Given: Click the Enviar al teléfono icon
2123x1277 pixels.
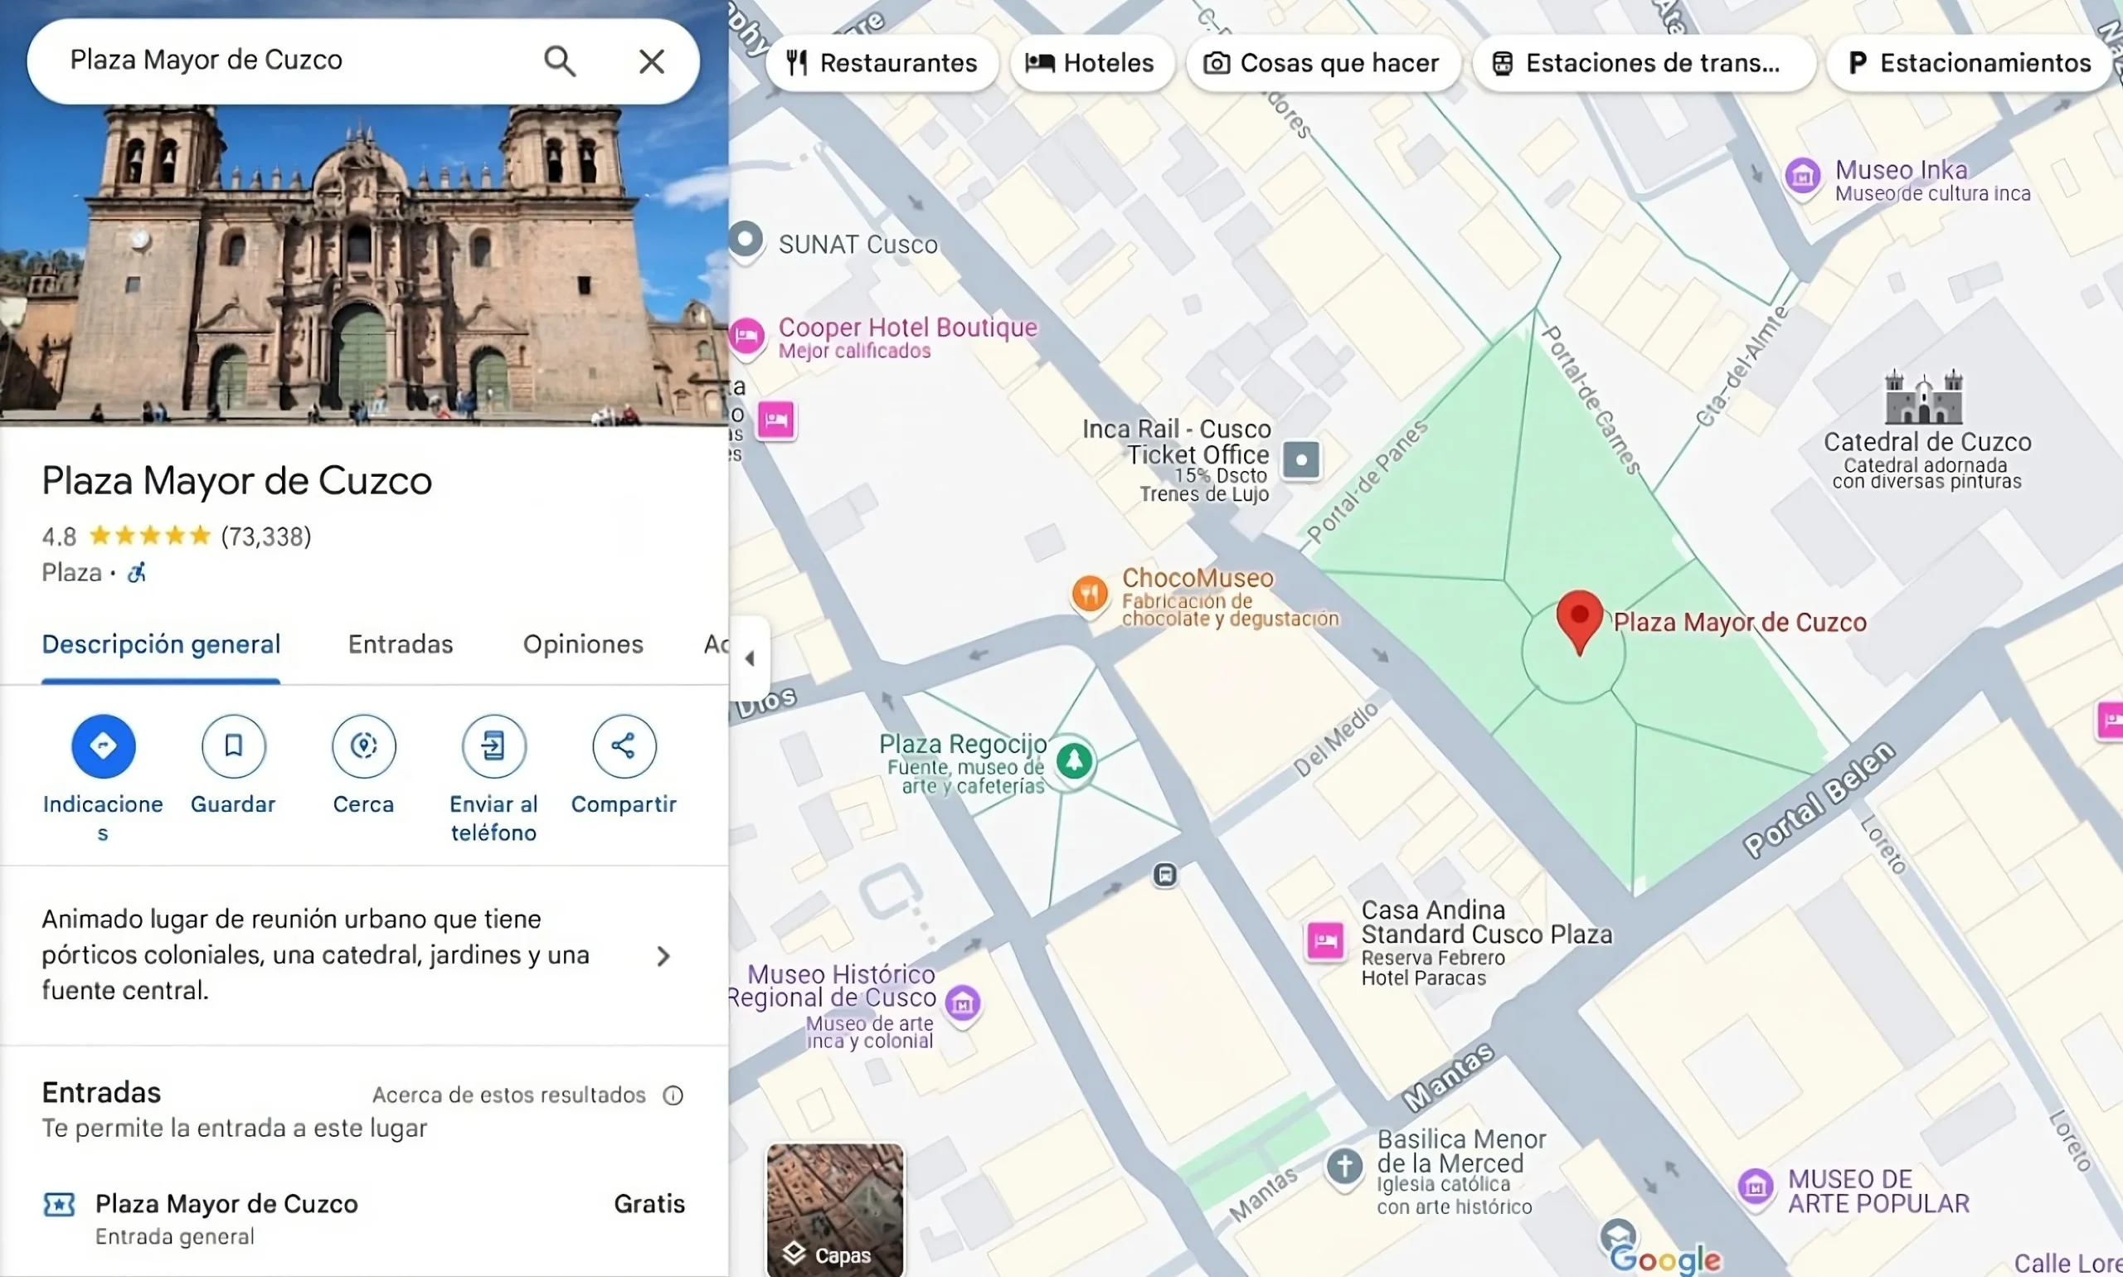Looking at the screenshot, I should 494,745.
